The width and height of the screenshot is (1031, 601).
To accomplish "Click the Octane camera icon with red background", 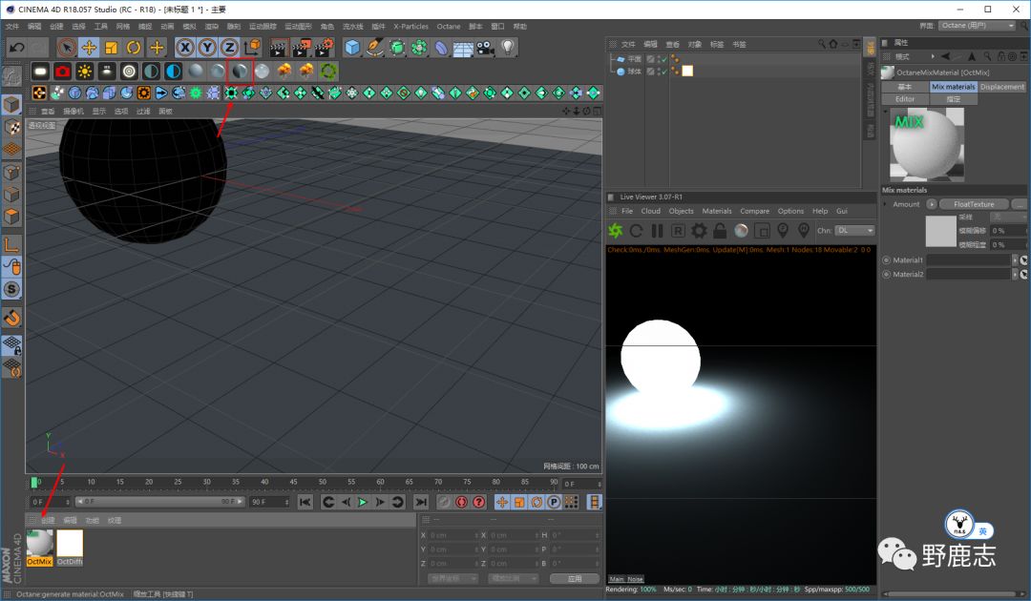I will point(62,71).
